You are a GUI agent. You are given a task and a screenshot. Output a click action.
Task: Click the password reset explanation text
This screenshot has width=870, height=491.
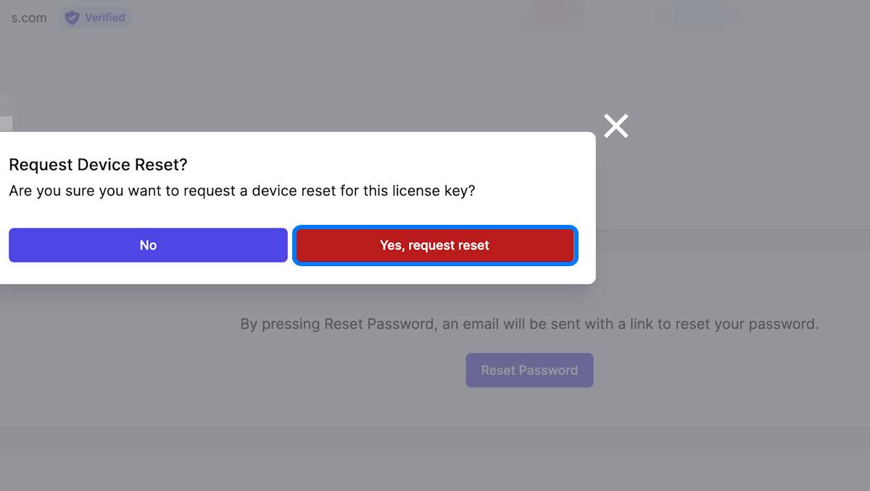coord(530,324)
